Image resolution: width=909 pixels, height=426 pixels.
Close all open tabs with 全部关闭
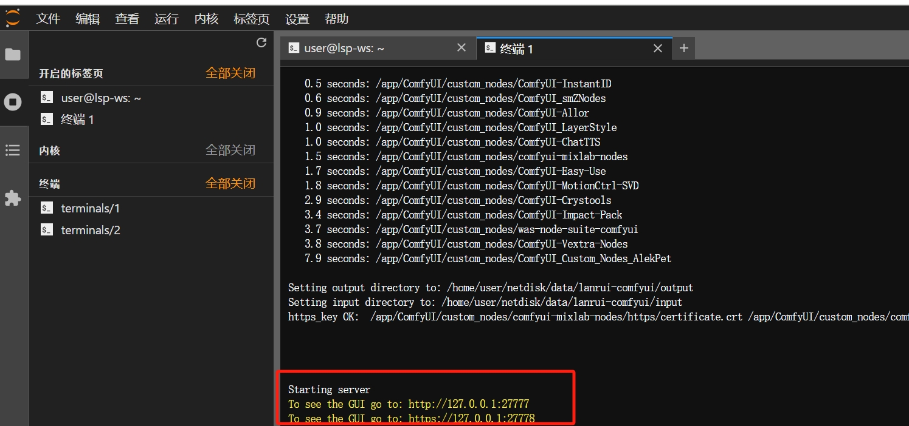coord(230,73)
